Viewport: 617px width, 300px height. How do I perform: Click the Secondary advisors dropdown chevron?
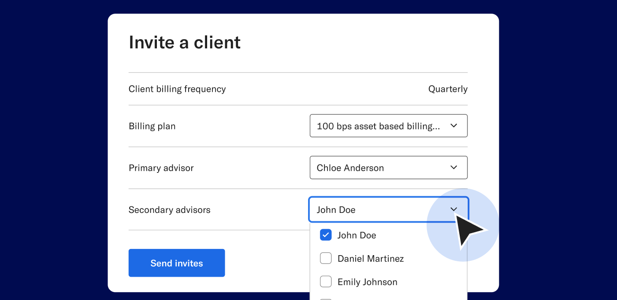click(453, 209)
